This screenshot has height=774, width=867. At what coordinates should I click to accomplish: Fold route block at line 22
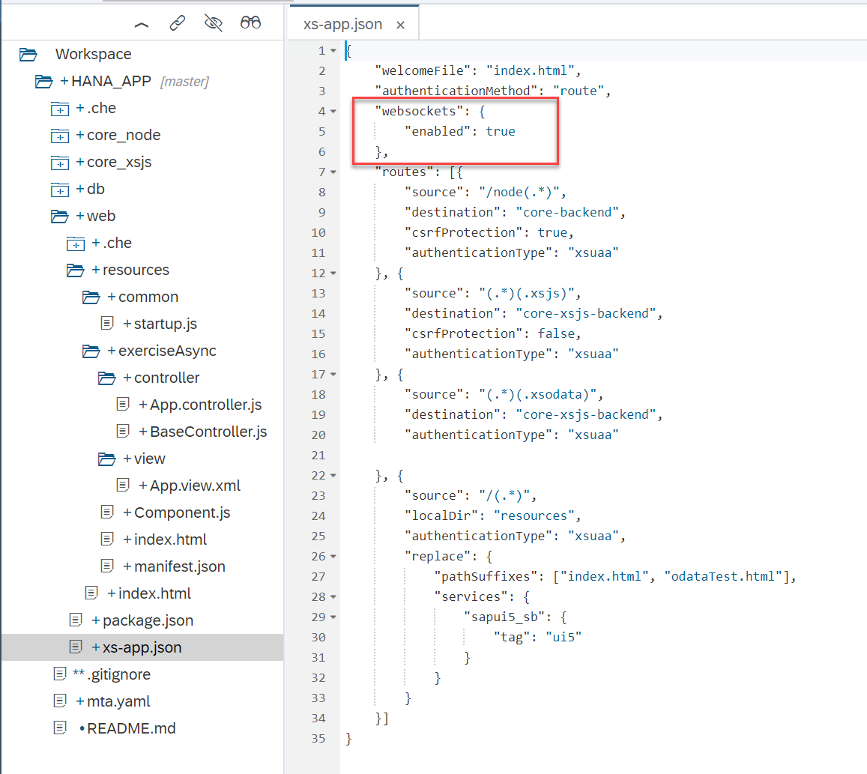click(333, 476)
